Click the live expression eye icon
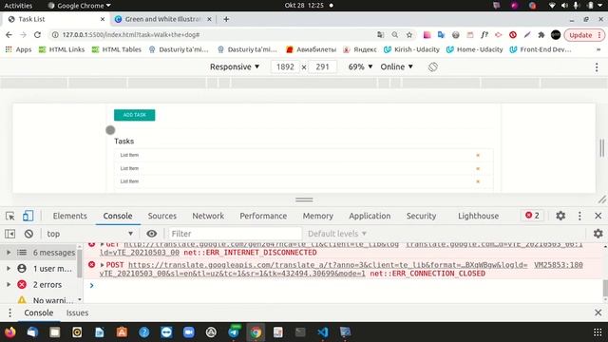Image resolution: width=608 pixels, height=342 pixels. (x=152, y=234)
